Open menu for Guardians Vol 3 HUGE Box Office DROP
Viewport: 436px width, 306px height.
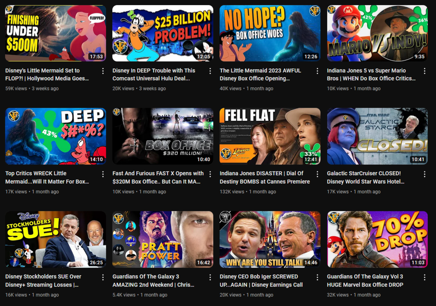pos(424,277)
